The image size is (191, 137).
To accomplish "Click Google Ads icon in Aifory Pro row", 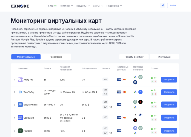I will click(x=135, y=77).
